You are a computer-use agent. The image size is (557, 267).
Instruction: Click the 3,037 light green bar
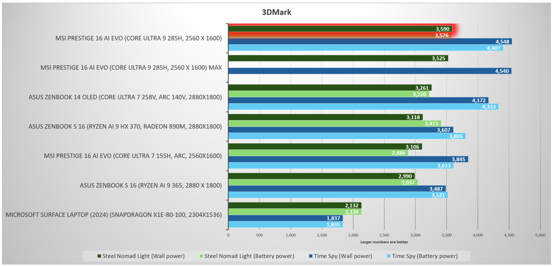point(323,182)
